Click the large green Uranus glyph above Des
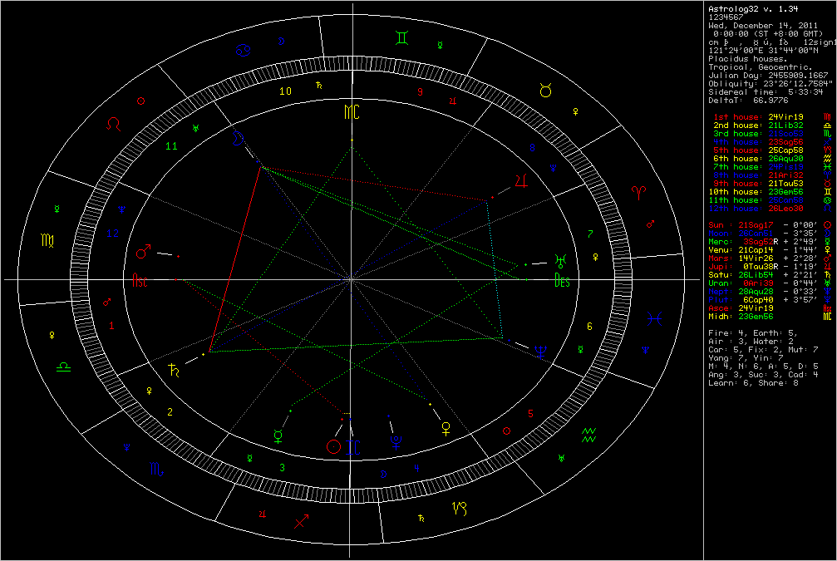This screenshot has width=837, height=561. [560, 260]
